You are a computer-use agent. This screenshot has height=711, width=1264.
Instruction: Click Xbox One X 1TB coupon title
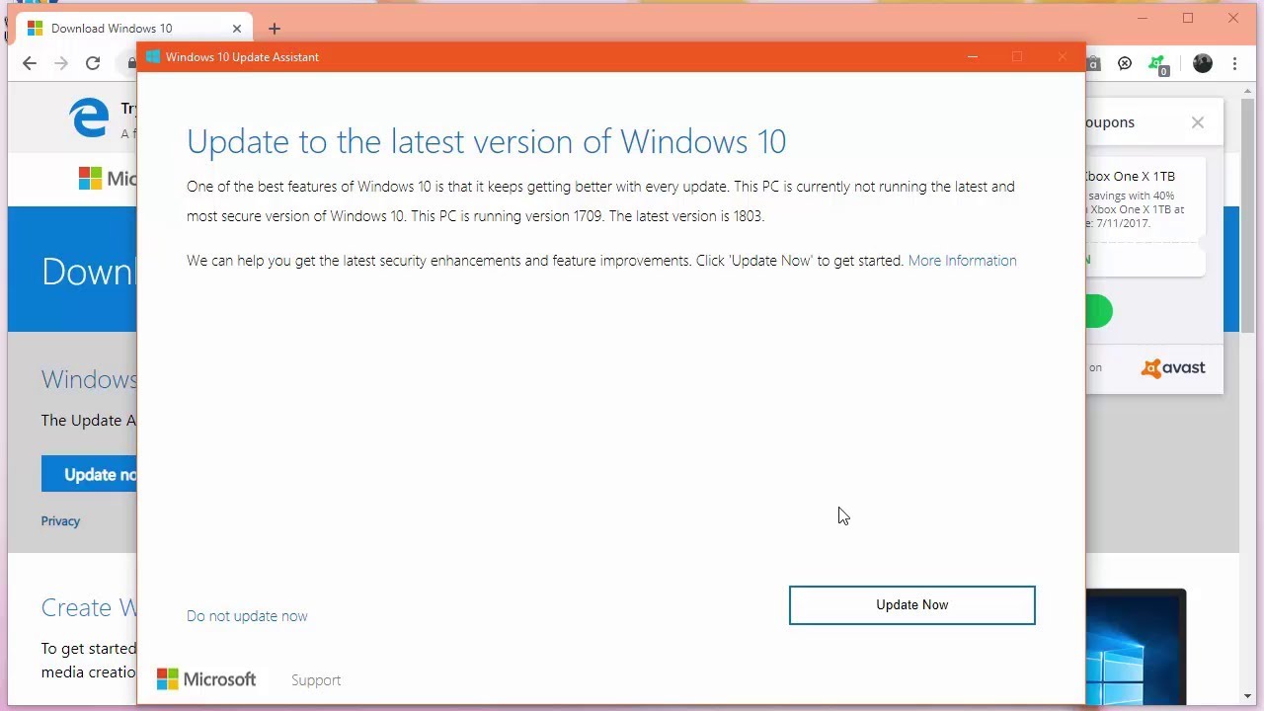[1130, 176]
